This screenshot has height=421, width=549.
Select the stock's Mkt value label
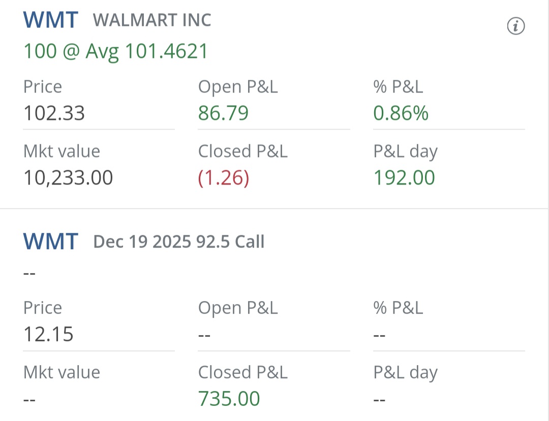tap(62, 152)
